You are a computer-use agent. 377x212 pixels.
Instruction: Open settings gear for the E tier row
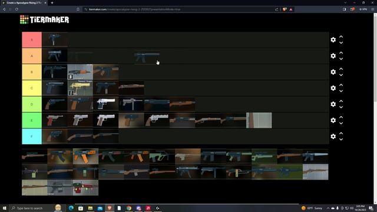[x=333, y=120]
